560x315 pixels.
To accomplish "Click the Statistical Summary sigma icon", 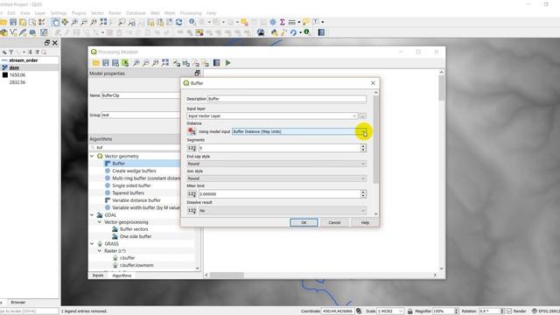I will point(282,22).
